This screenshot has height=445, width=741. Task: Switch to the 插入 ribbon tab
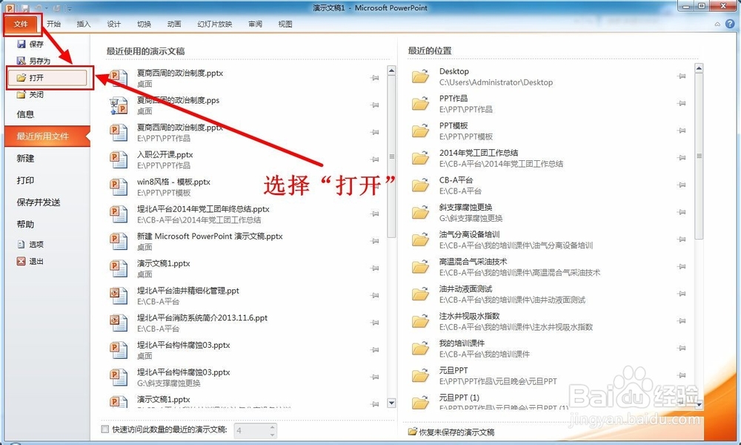[84, 24]
